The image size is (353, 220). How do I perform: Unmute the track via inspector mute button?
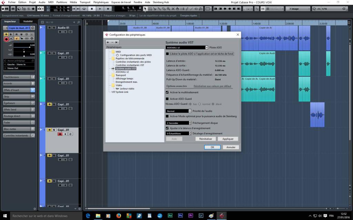[6, 34]
